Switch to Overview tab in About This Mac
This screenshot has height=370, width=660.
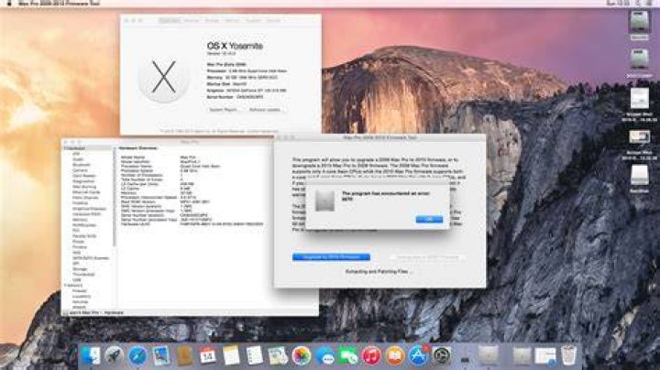point(170,20)
